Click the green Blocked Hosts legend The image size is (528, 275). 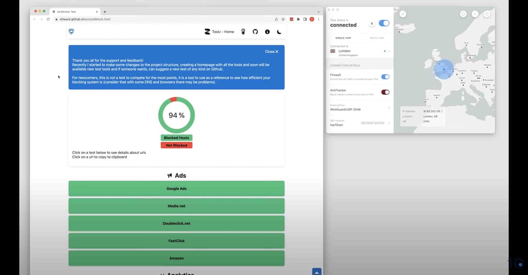coord(176,138)
